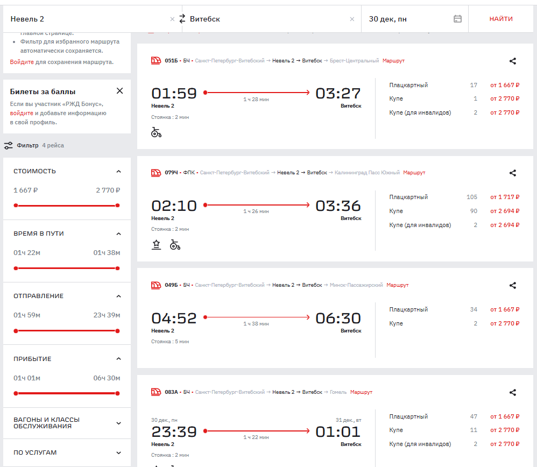537x467 pixels.
Task: Click the branded train star icon on 079Ч
Action: click(x=156, y=245)
